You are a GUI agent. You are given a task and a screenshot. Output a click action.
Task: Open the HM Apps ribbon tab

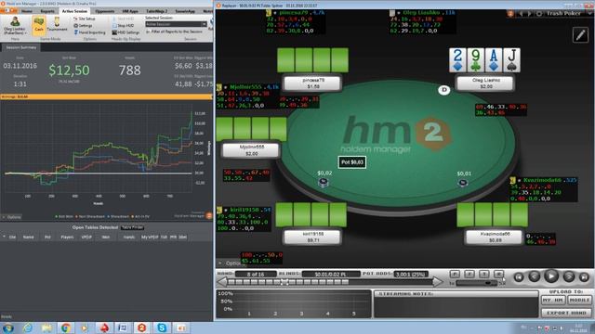pyautogui.click(x=130, y=11)
